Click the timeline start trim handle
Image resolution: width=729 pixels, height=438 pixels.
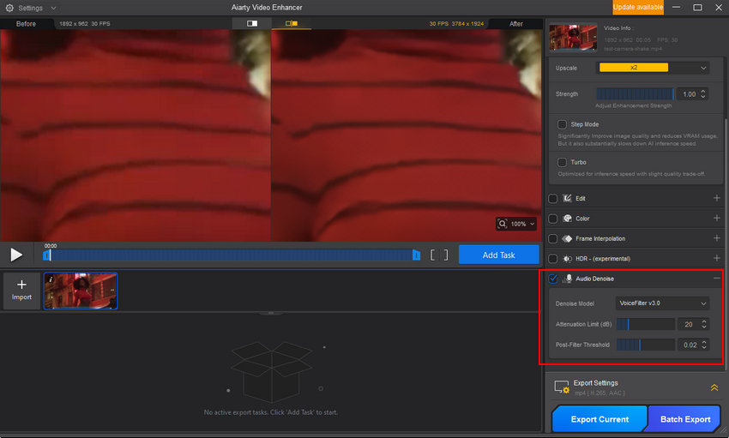[x=46, y=255]
